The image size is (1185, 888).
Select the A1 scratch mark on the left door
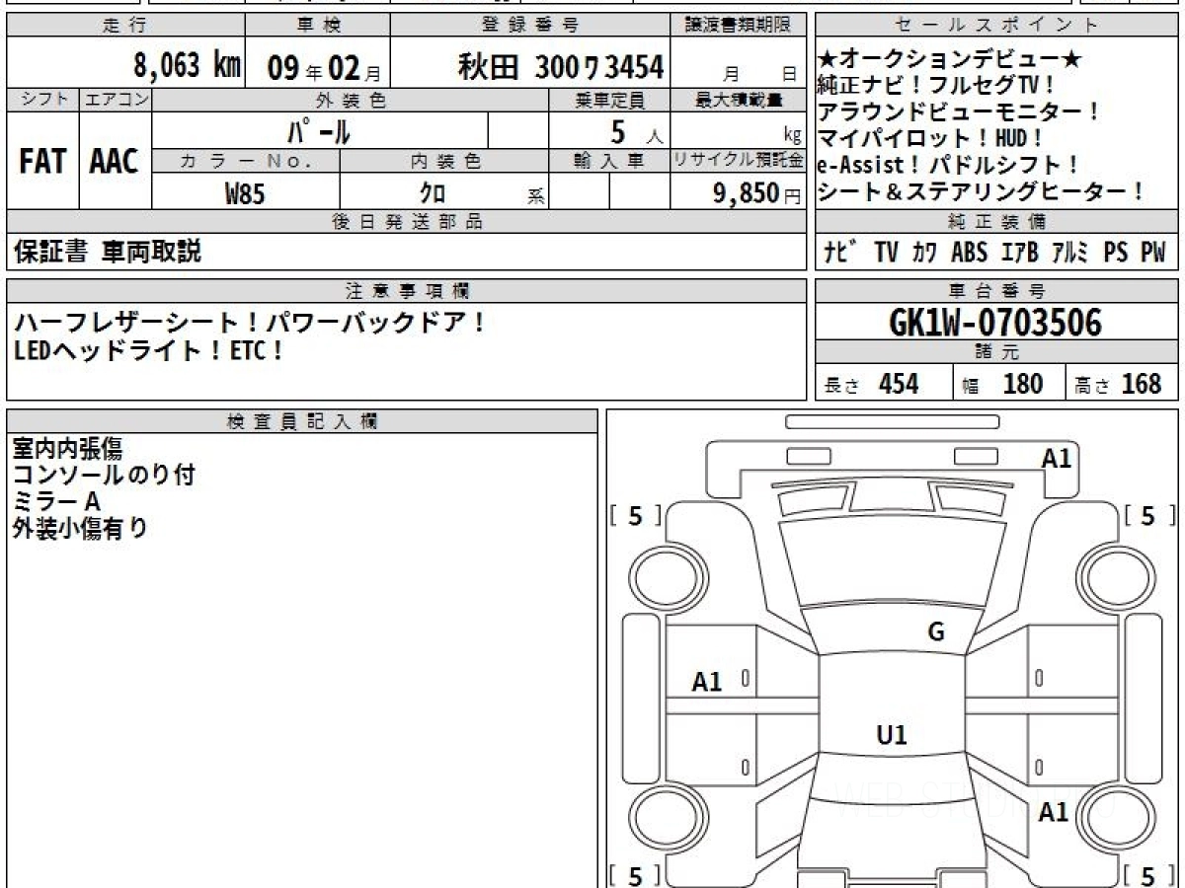[707, 681]
